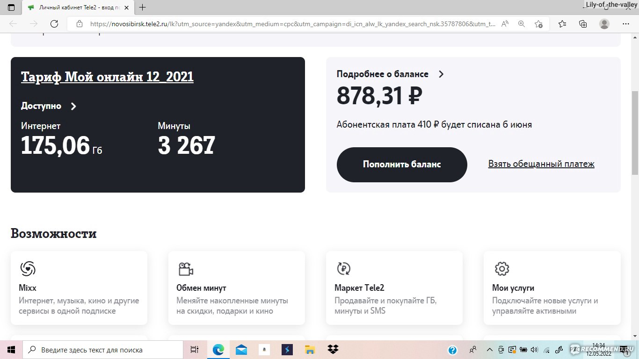Click the Маркет Tele2 ruble icon
Image resolution: width=639 pixels, height=359 pixels.
344,269
